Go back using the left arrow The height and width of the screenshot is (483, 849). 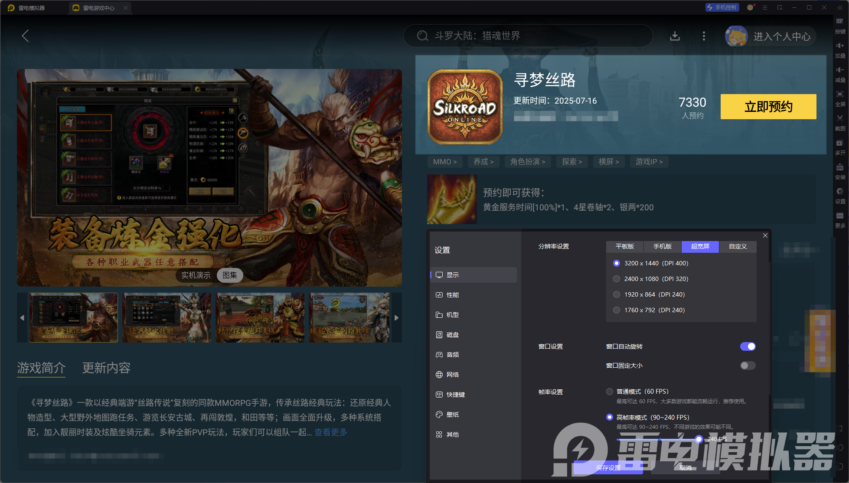pyautogui.click(x=26, y=36)
